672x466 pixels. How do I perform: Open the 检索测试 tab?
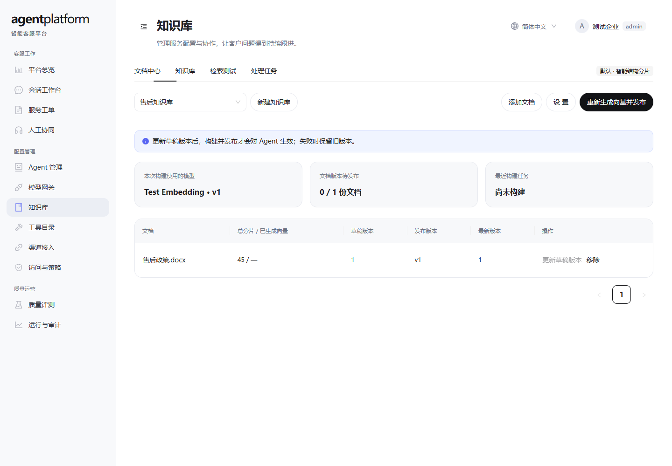coord(223,71)
